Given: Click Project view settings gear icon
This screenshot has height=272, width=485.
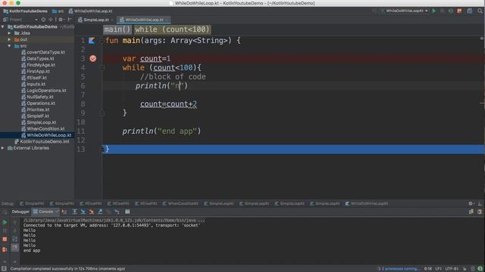Looking at the screenshot, I should click(61, 20).
